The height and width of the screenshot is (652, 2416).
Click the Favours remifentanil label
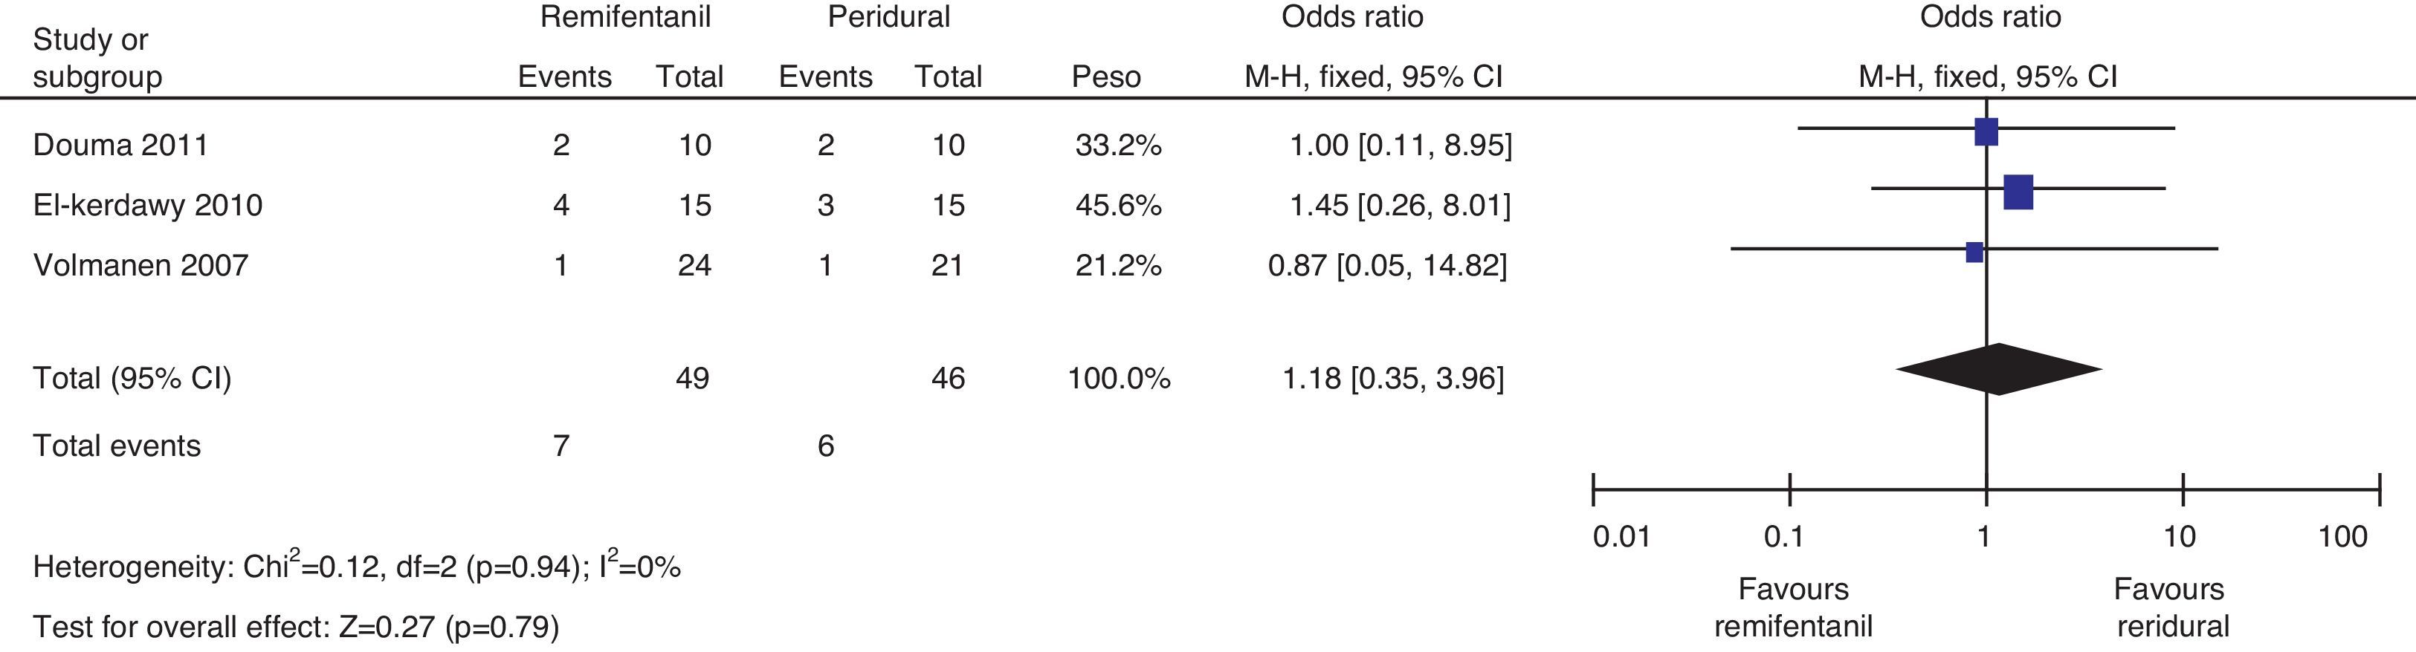tap(1793, 607)
